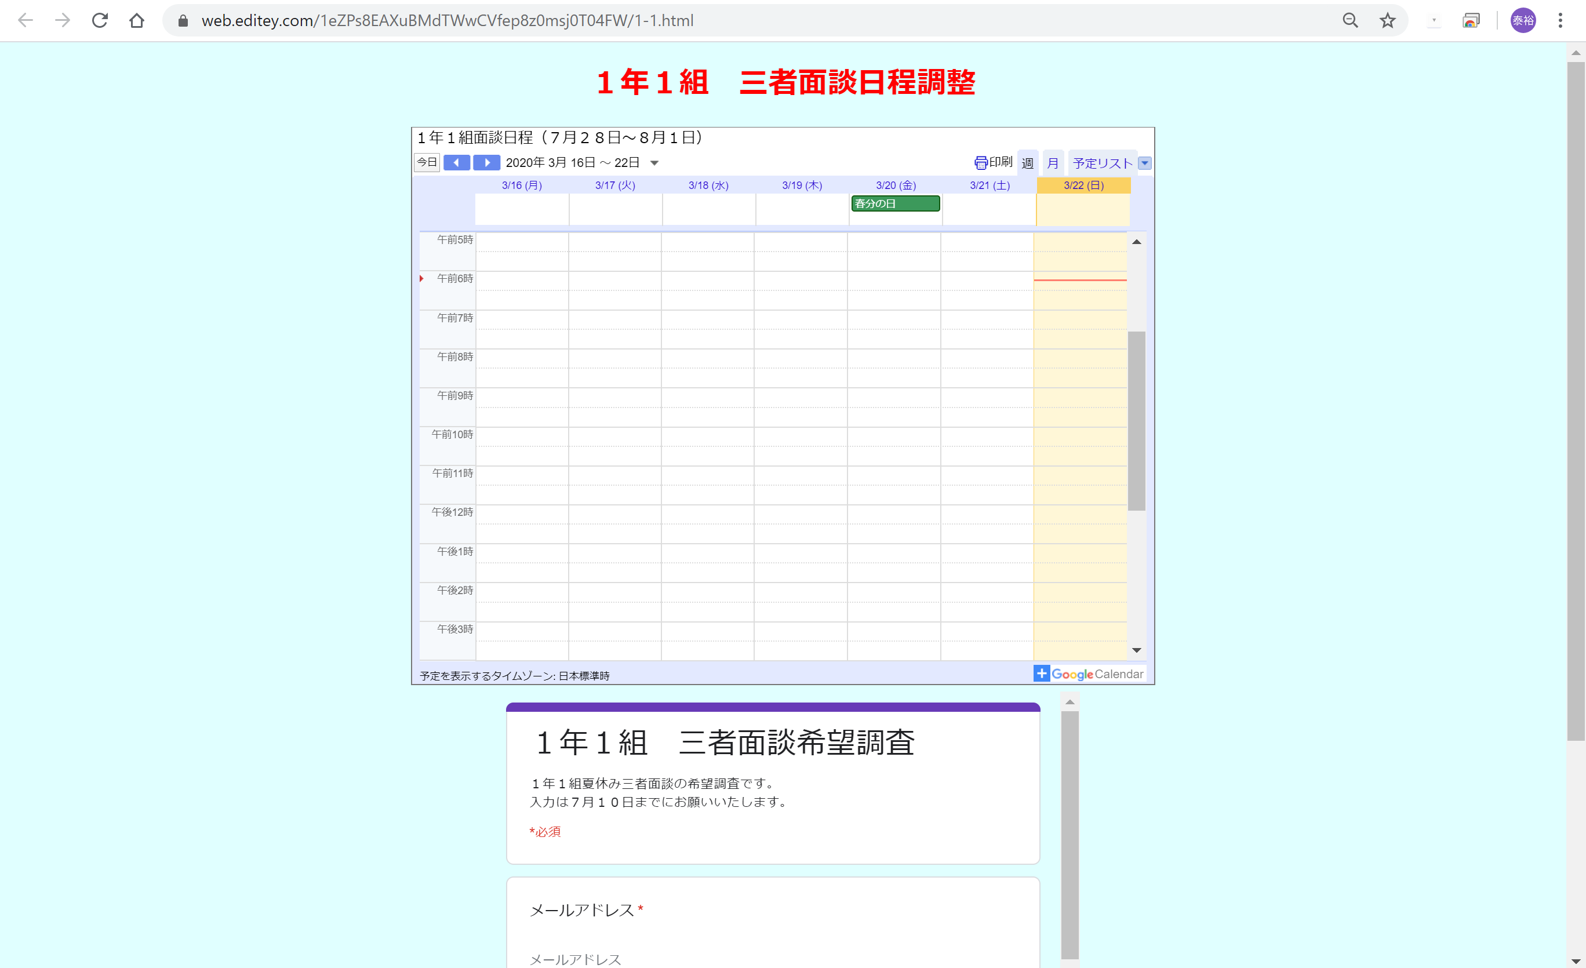
Task: Click the 3/18 (水) date header
Action: point(708,185)
